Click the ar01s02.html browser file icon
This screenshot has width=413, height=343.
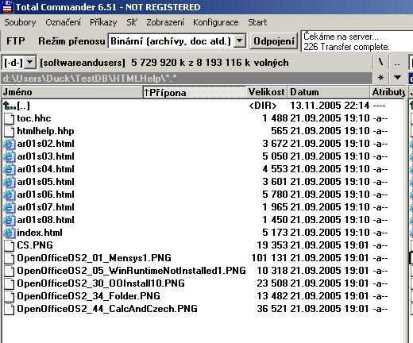9,144
